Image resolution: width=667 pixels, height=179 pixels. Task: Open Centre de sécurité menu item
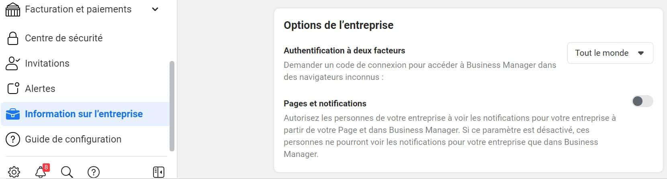point(63,38)
